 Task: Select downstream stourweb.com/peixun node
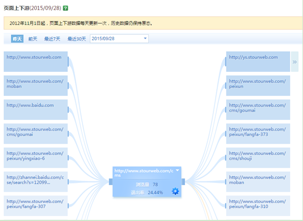258,86
